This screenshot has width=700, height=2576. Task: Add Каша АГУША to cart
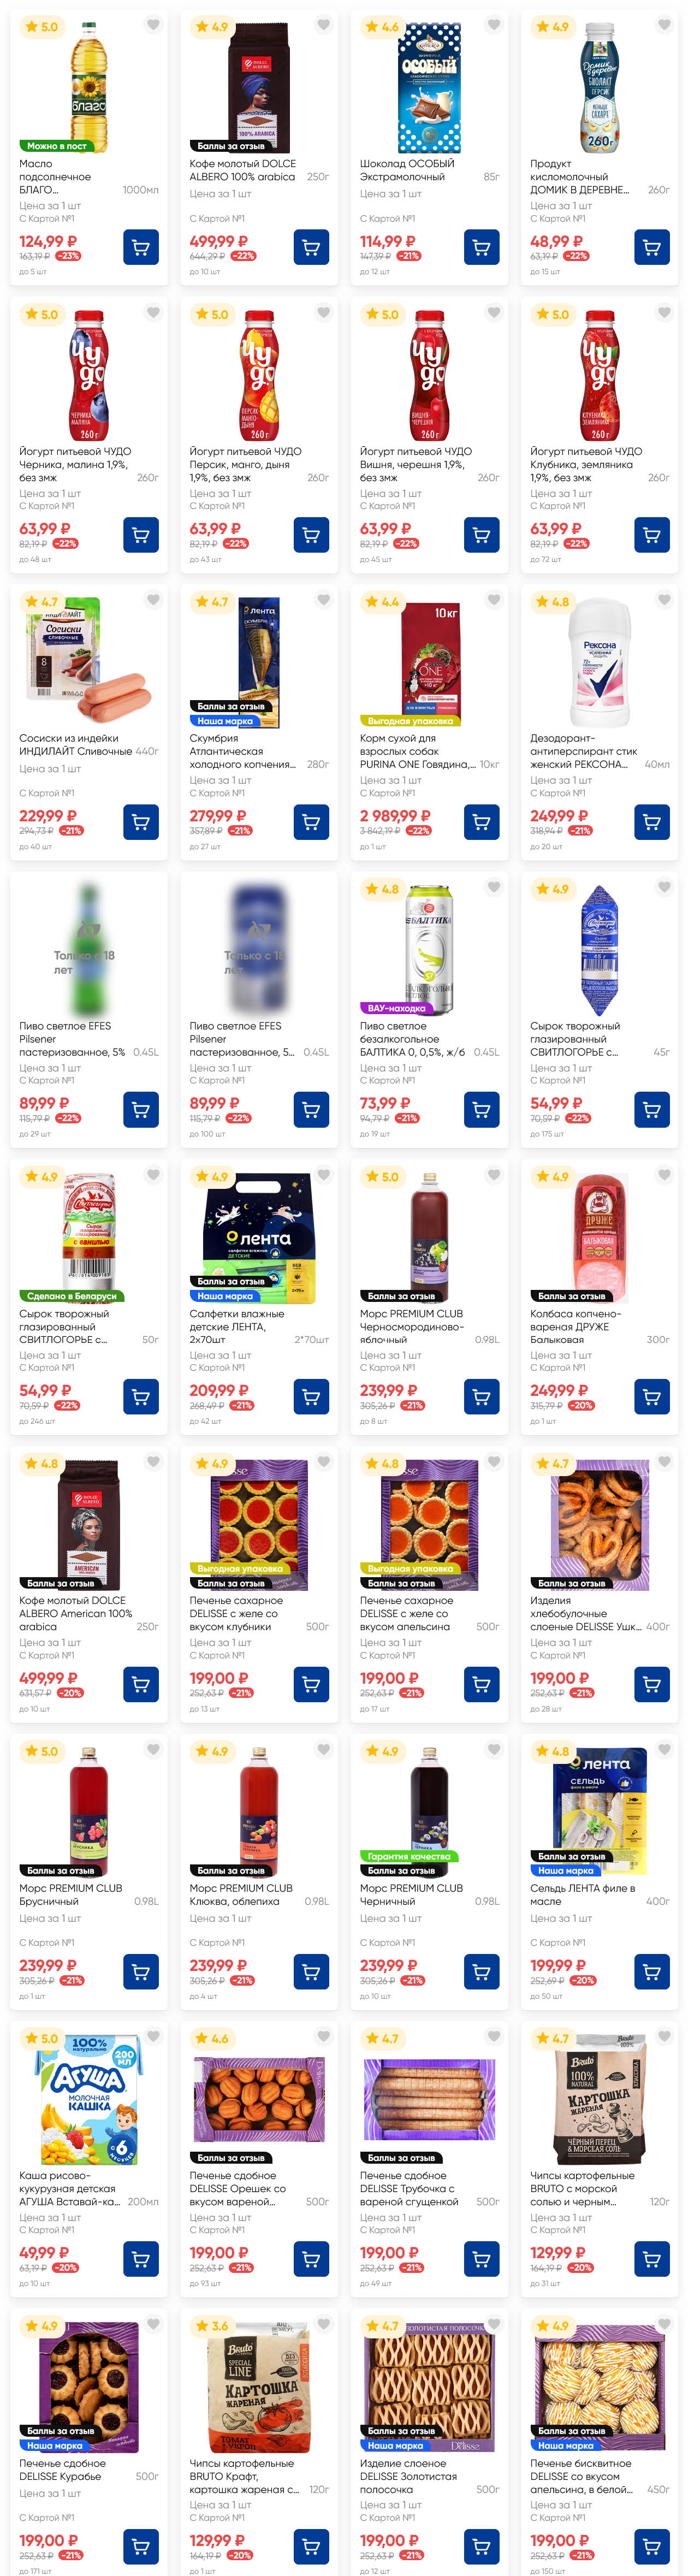point(141,2259)
